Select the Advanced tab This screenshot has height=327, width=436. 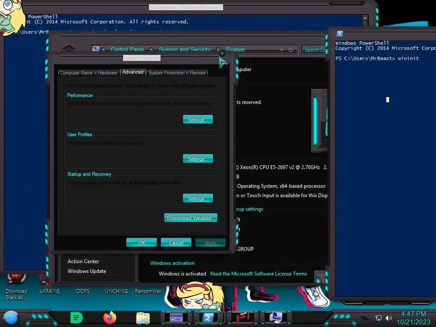[x=133, y=72]
